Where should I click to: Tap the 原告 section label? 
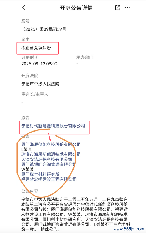click(x=25, y=118)
